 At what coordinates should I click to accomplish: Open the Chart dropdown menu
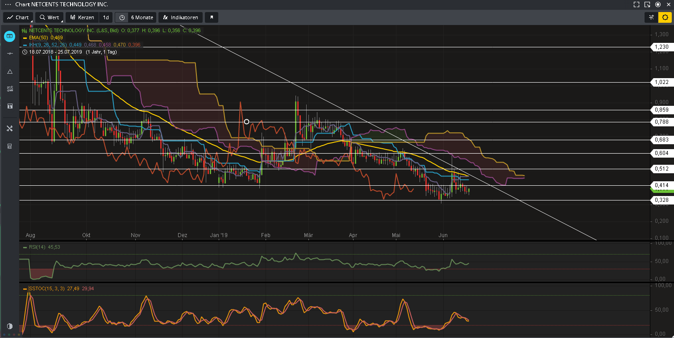click(x=18, y=17)
